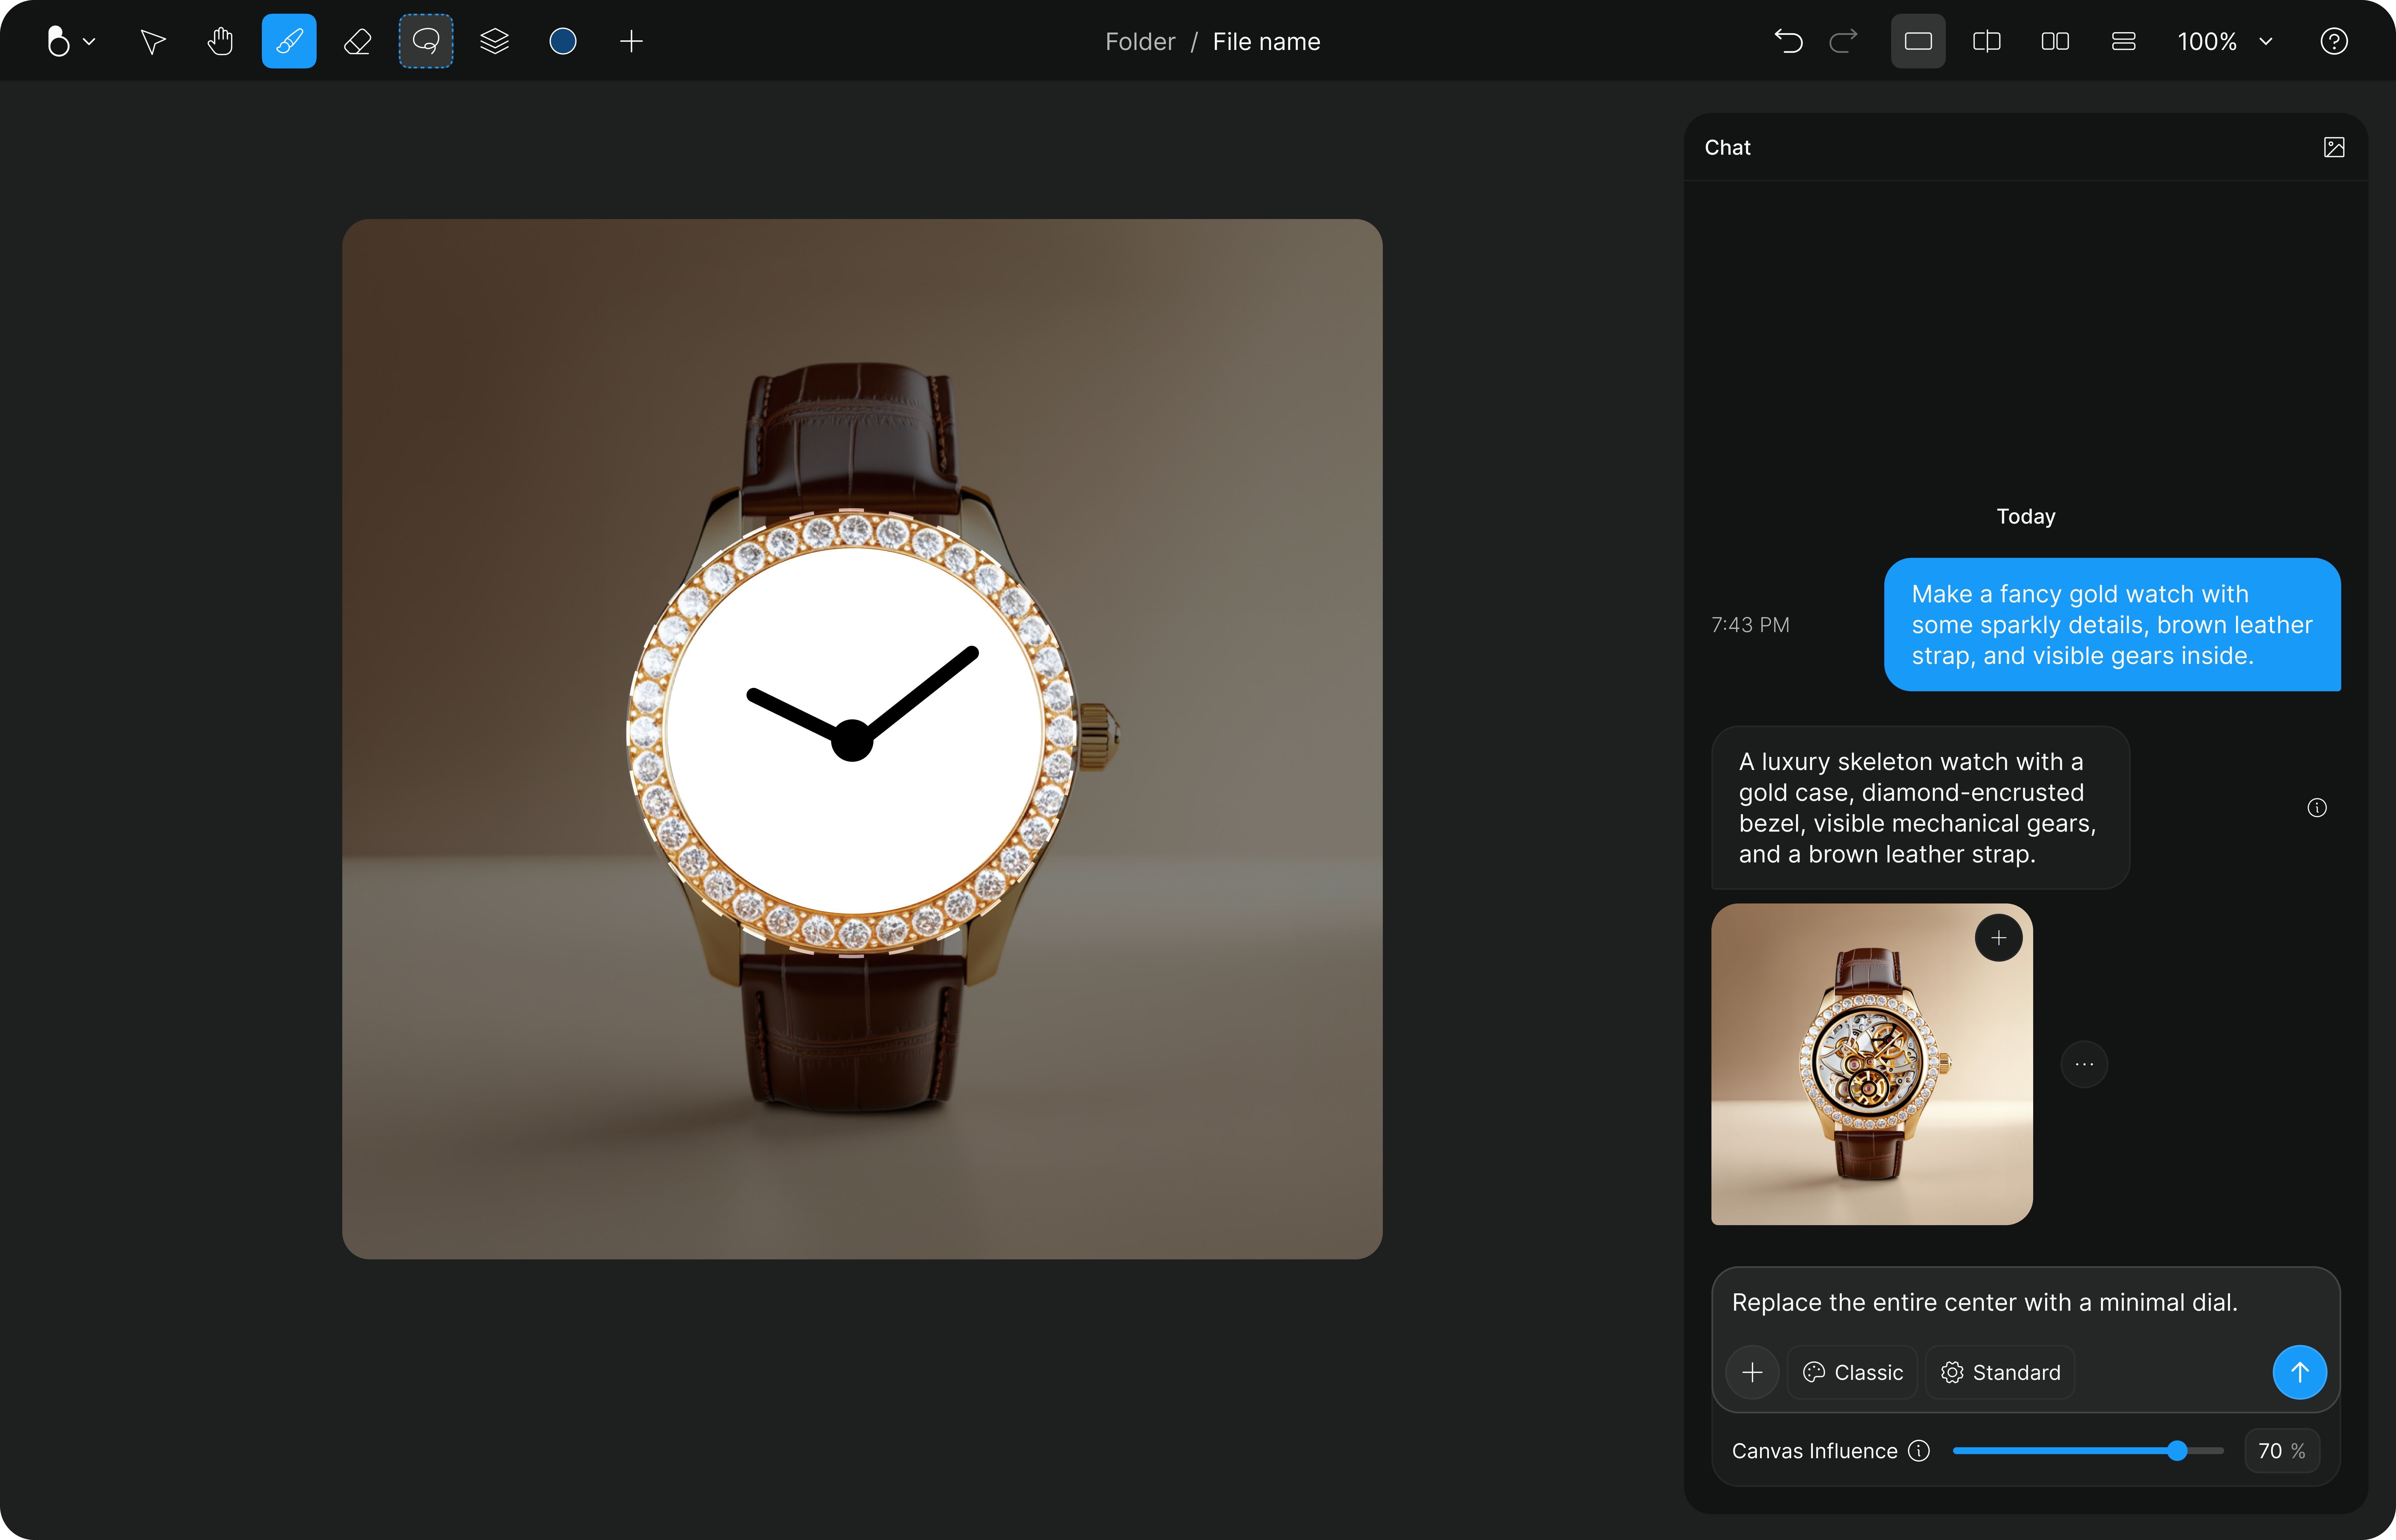This screenshot has height=1540, width=2396.
Task: Select the brush paint tool
Action: pos(289,41)
